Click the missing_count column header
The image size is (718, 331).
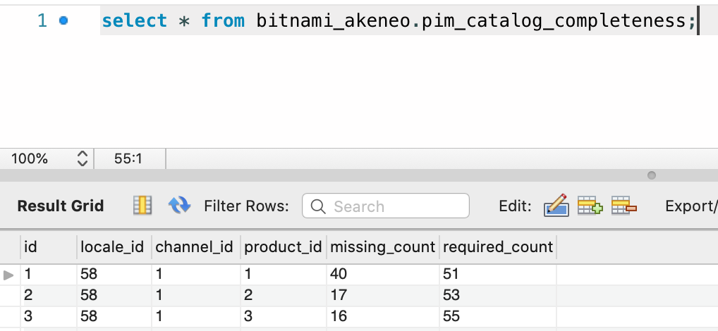coord(383,247)
